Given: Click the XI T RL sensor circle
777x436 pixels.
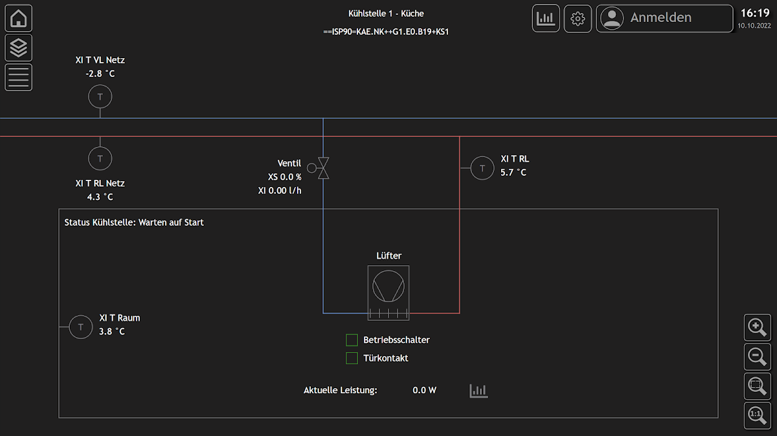Looking at the screenshot, I should click(x=482, y=168).
